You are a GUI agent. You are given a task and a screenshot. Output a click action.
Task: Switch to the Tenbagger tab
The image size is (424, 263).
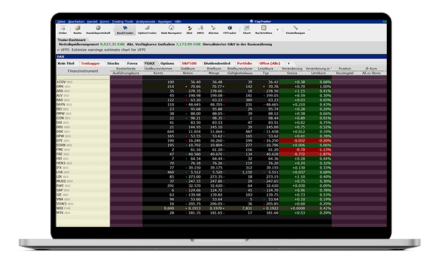pos(91,63)
